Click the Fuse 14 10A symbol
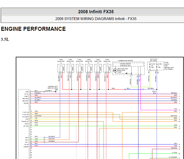 [150, 66]
